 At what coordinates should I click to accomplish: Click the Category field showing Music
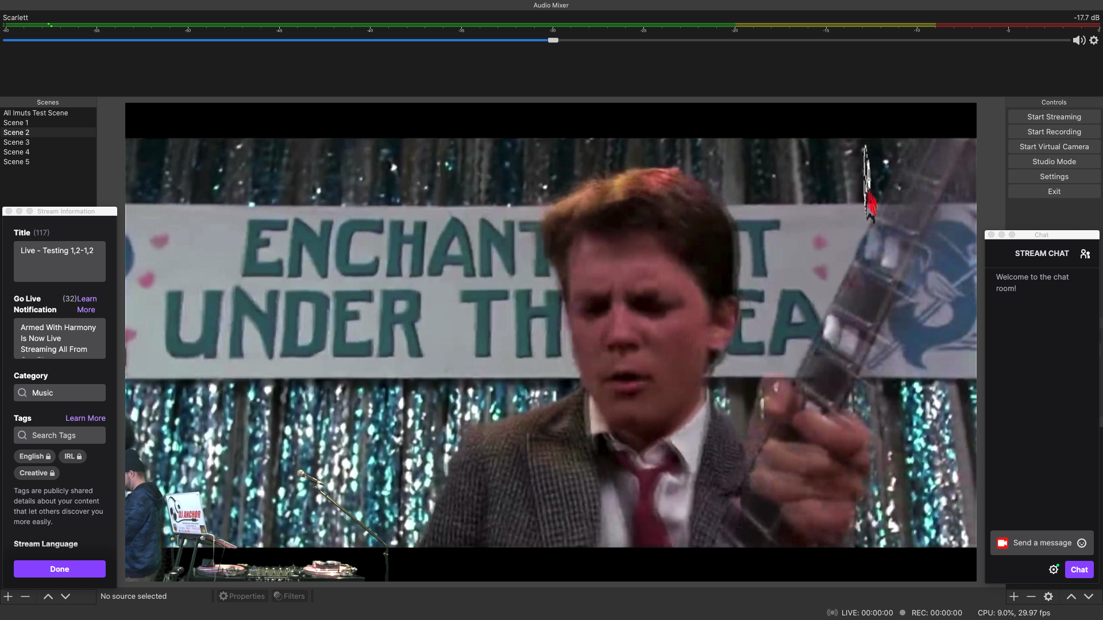[x=60, y=393]
